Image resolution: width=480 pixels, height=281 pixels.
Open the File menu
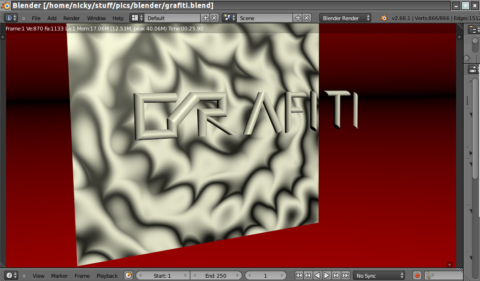[36, 18]
